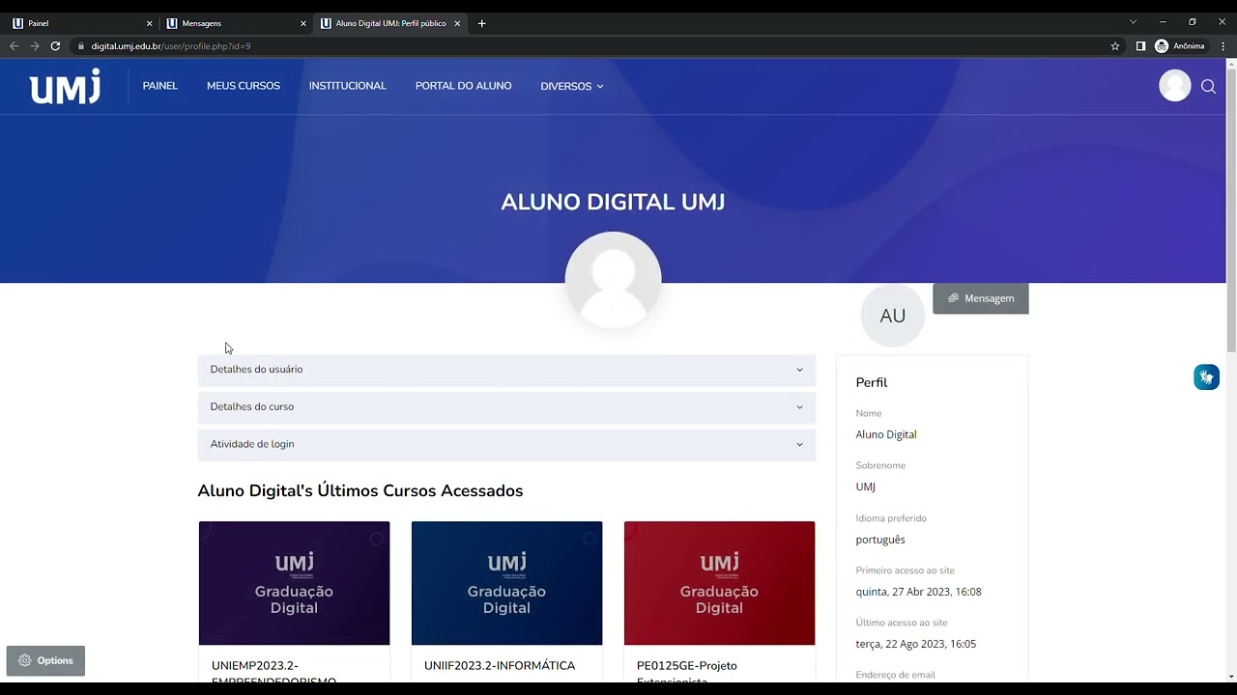Open the tab search dropdown arrow
Image resolution: width=1237 pixels, height=695 pixels.
point(1133,22)
